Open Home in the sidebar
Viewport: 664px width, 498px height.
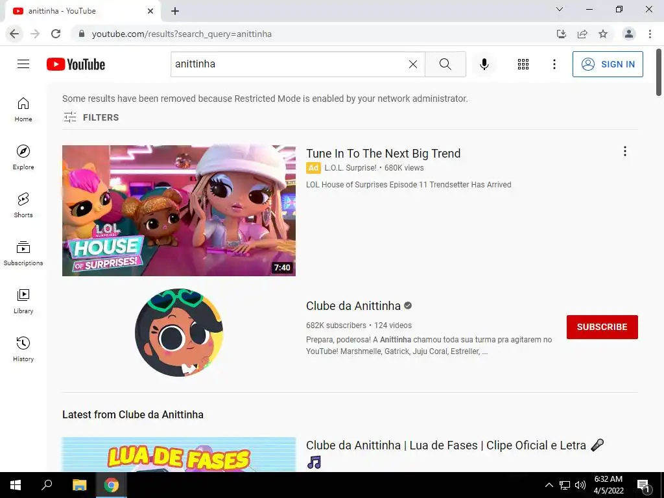pyautogui.click(x=23, y=110)
